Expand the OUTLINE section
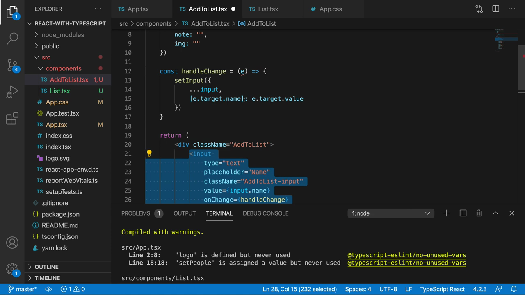Viewport: 525px width, 295px height. [x=68, y=267]
